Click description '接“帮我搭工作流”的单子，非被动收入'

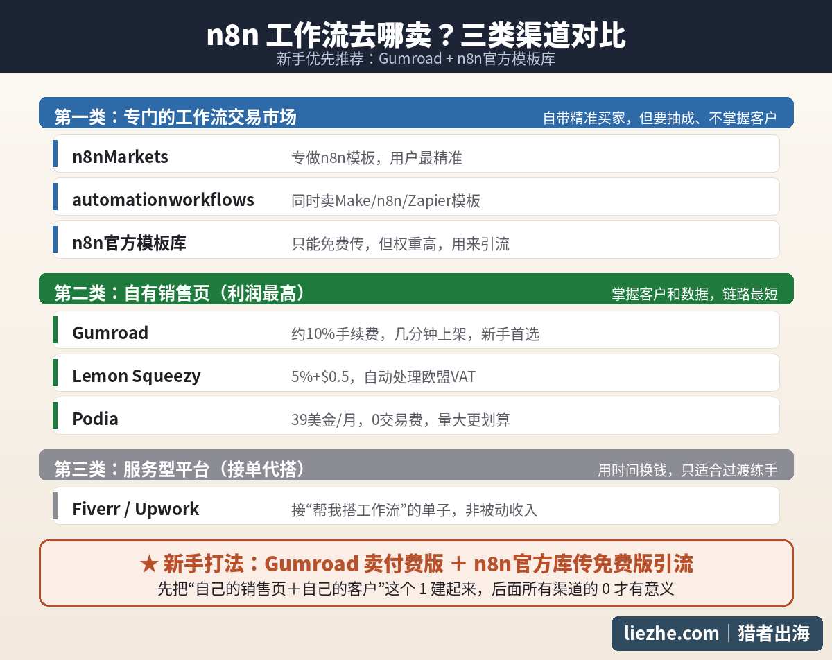[x=415, y=510]
